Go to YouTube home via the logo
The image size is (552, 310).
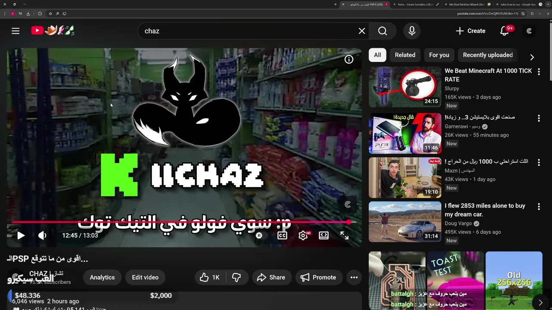click(x=53, y=31)
